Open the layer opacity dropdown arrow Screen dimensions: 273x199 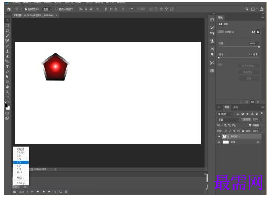pyautogui.click(x=261, y=120)
